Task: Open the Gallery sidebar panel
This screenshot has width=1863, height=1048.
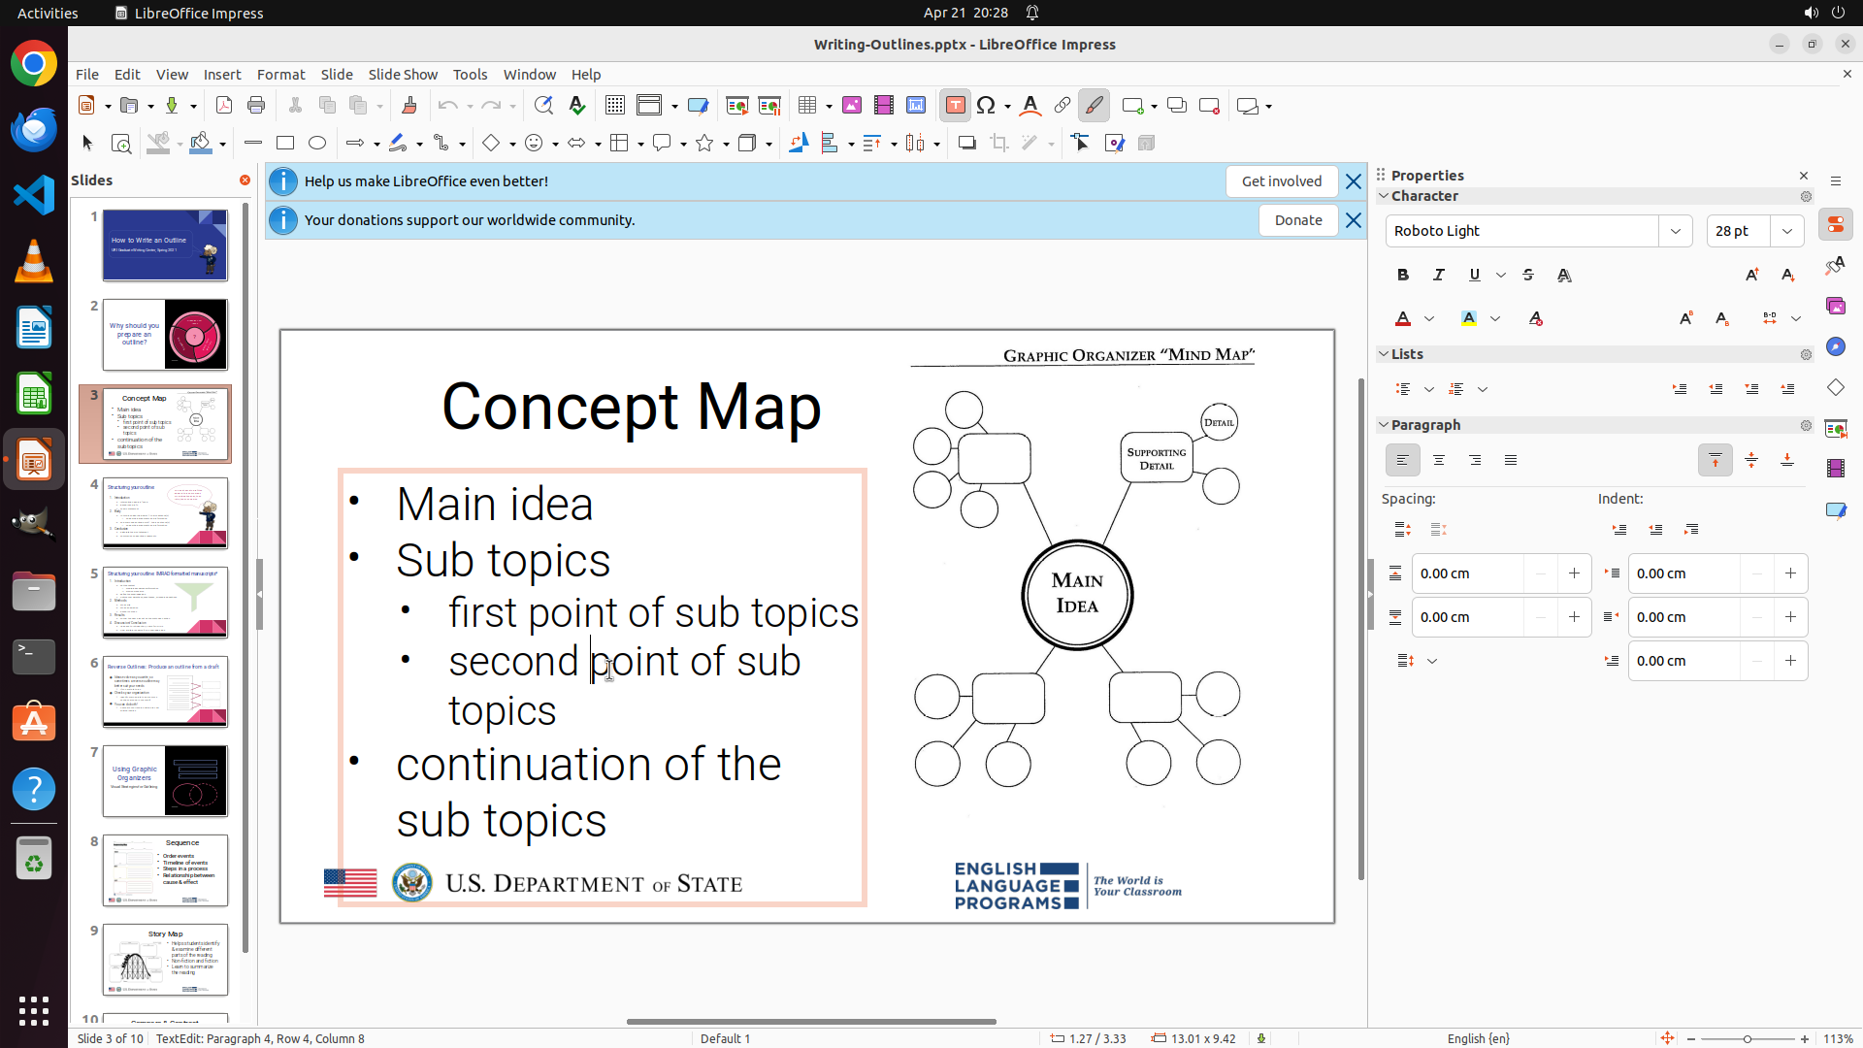Action: 1835,307
